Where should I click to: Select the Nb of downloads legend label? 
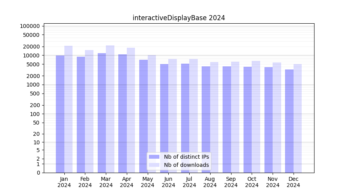pos(186,165)
